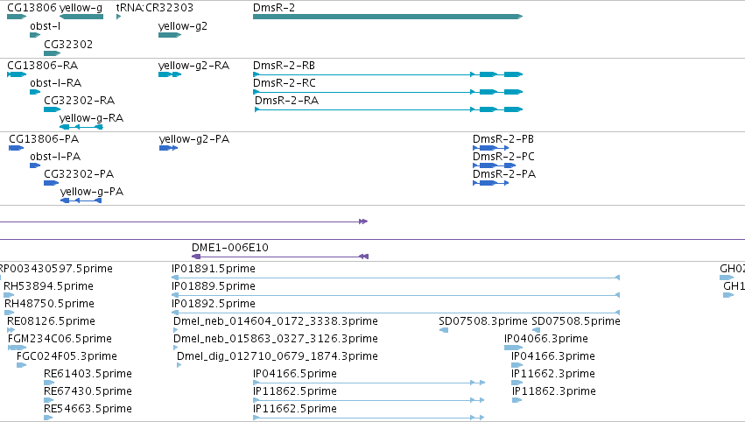Select the IP01891.5prime EST label

click(214, 269)
